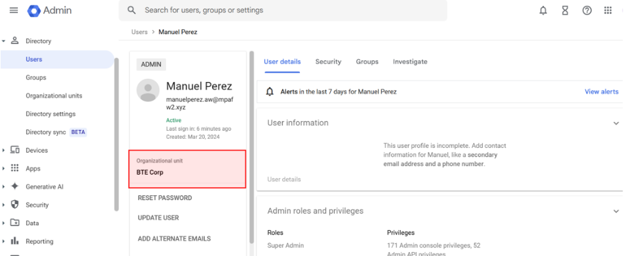Switch to the Groups tab
The image size is (624, 256).
click(367, 62)
